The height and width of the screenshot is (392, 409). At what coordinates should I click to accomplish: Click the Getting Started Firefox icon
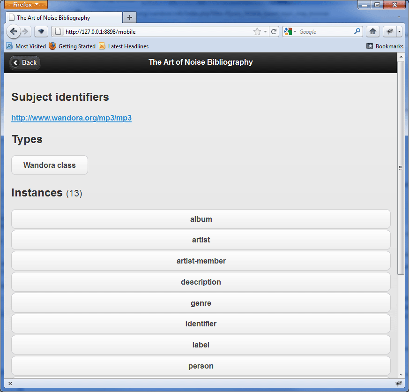click(x=52, y=46)
